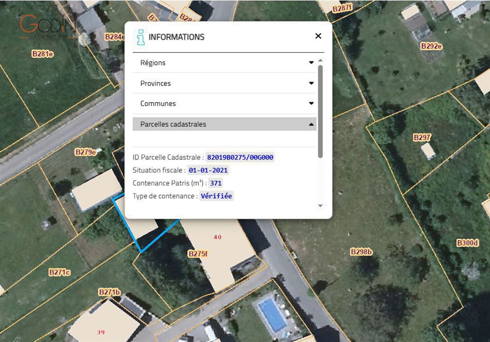
Task: Click the Informations 'i' icon
Action: point(141,37)
